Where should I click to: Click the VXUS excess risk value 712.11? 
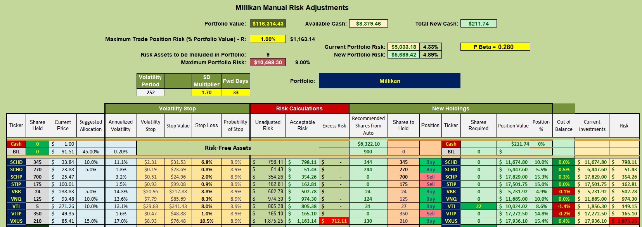(334, 221)
